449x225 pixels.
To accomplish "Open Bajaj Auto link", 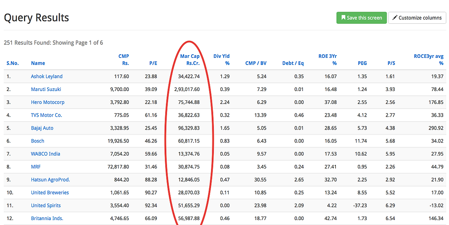I will click(42, 128).
